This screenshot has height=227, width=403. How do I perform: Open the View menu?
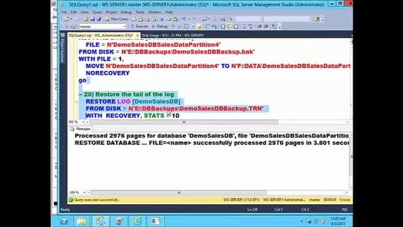pos(84,12)
